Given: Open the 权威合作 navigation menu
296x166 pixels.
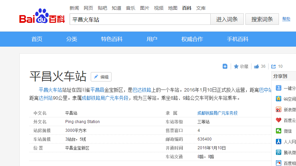Looking at the screenshot, I should click(192, 39).
